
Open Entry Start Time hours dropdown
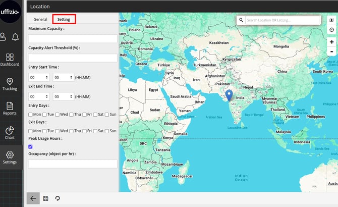pyautogui.click(x=39, y=77)
